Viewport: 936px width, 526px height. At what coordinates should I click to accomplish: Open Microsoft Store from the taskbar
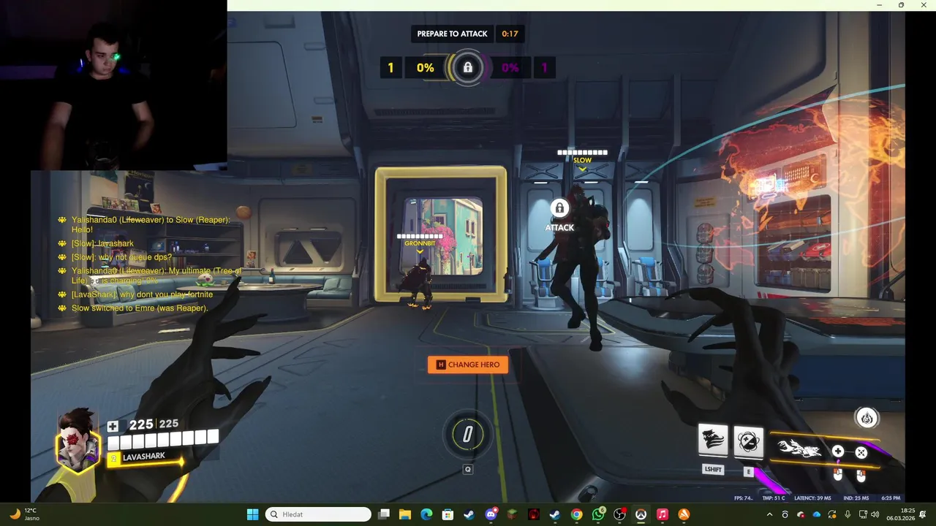click(448, 514)
